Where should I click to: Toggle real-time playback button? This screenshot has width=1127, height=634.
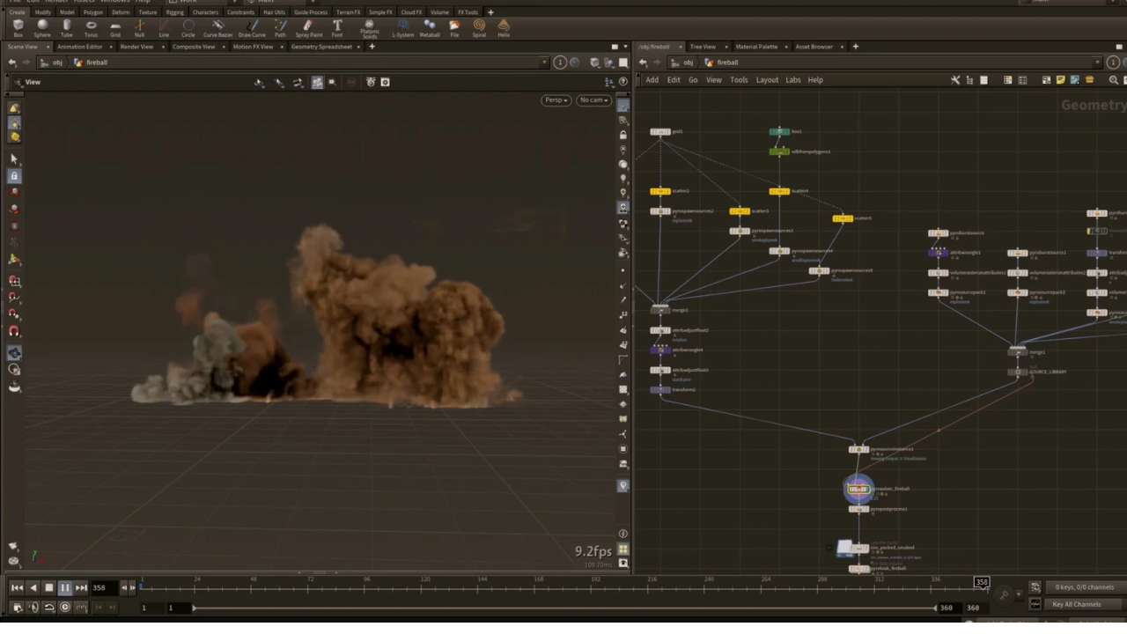tap(65, 608)
